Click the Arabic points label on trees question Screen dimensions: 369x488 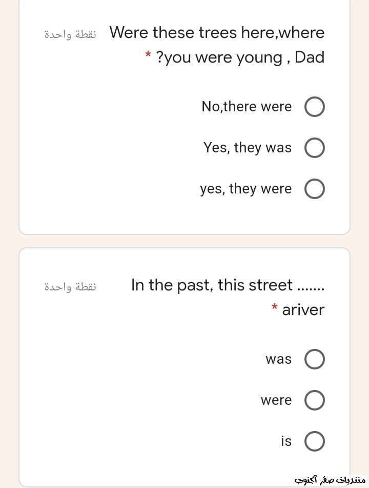pos(70,34)
